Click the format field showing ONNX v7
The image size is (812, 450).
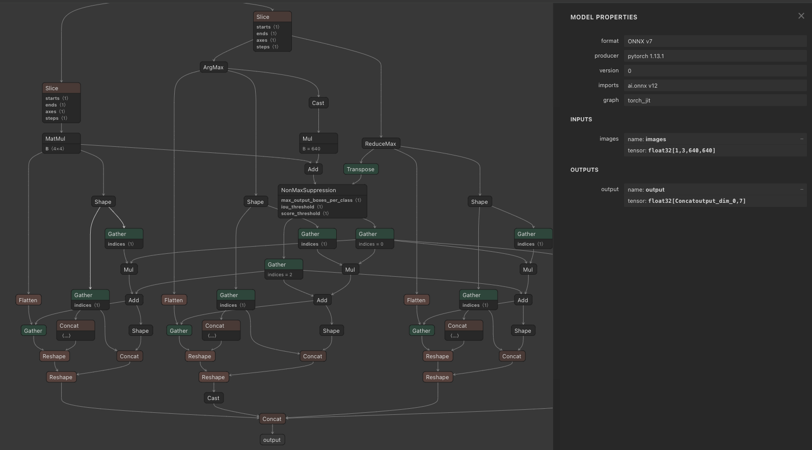pos(715,41)
